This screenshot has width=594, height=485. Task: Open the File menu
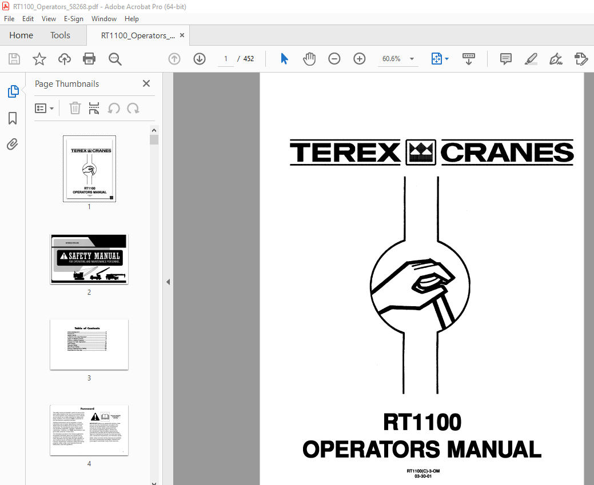pos(9,18)
